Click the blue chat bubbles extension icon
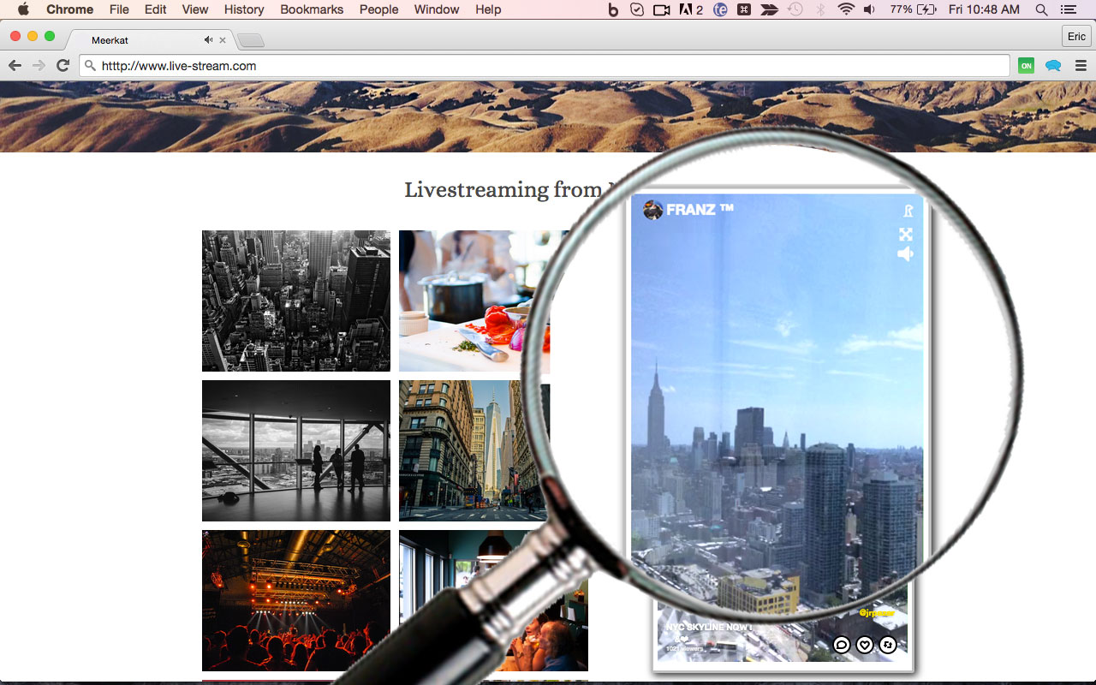 tap(1053, 66)
